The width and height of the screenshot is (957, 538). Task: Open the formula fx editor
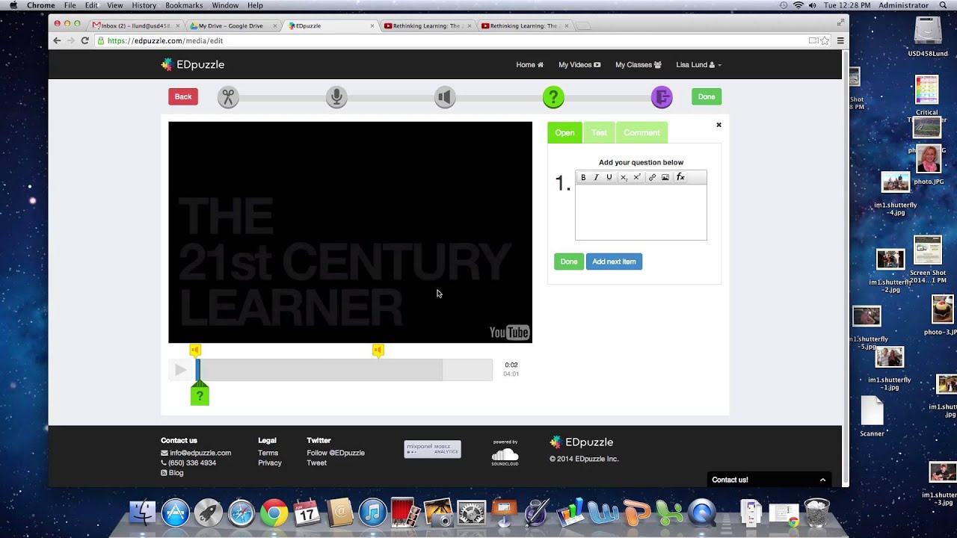680,177
